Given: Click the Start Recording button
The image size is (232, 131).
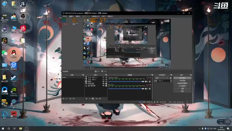Looking at the screenshot, I should 182,81.
